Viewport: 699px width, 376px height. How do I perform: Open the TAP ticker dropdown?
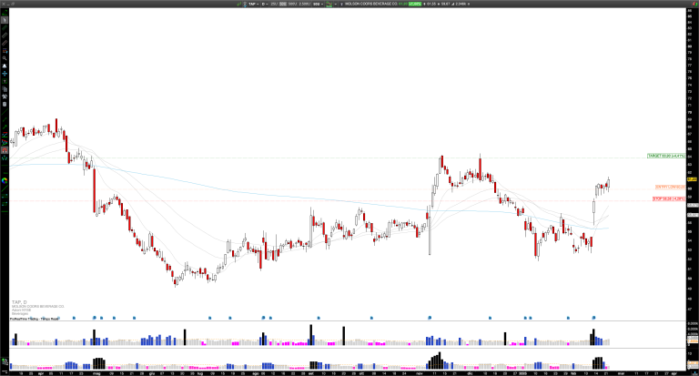(253, 4)
